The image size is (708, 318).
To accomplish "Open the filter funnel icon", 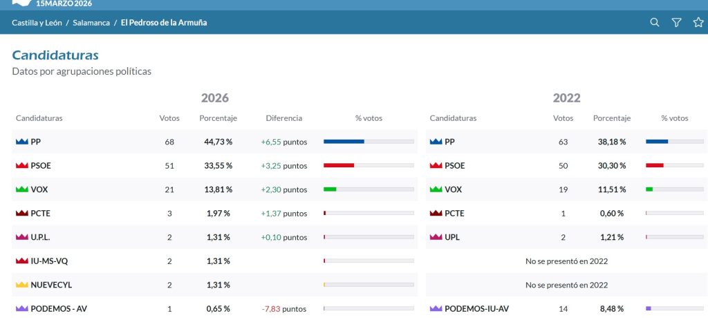I will pyautogui.click(x=676, y=23).
